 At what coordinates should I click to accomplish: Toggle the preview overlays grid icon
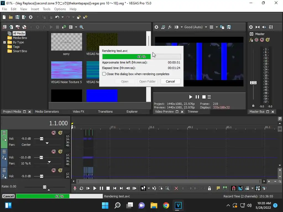pos(211,27)
